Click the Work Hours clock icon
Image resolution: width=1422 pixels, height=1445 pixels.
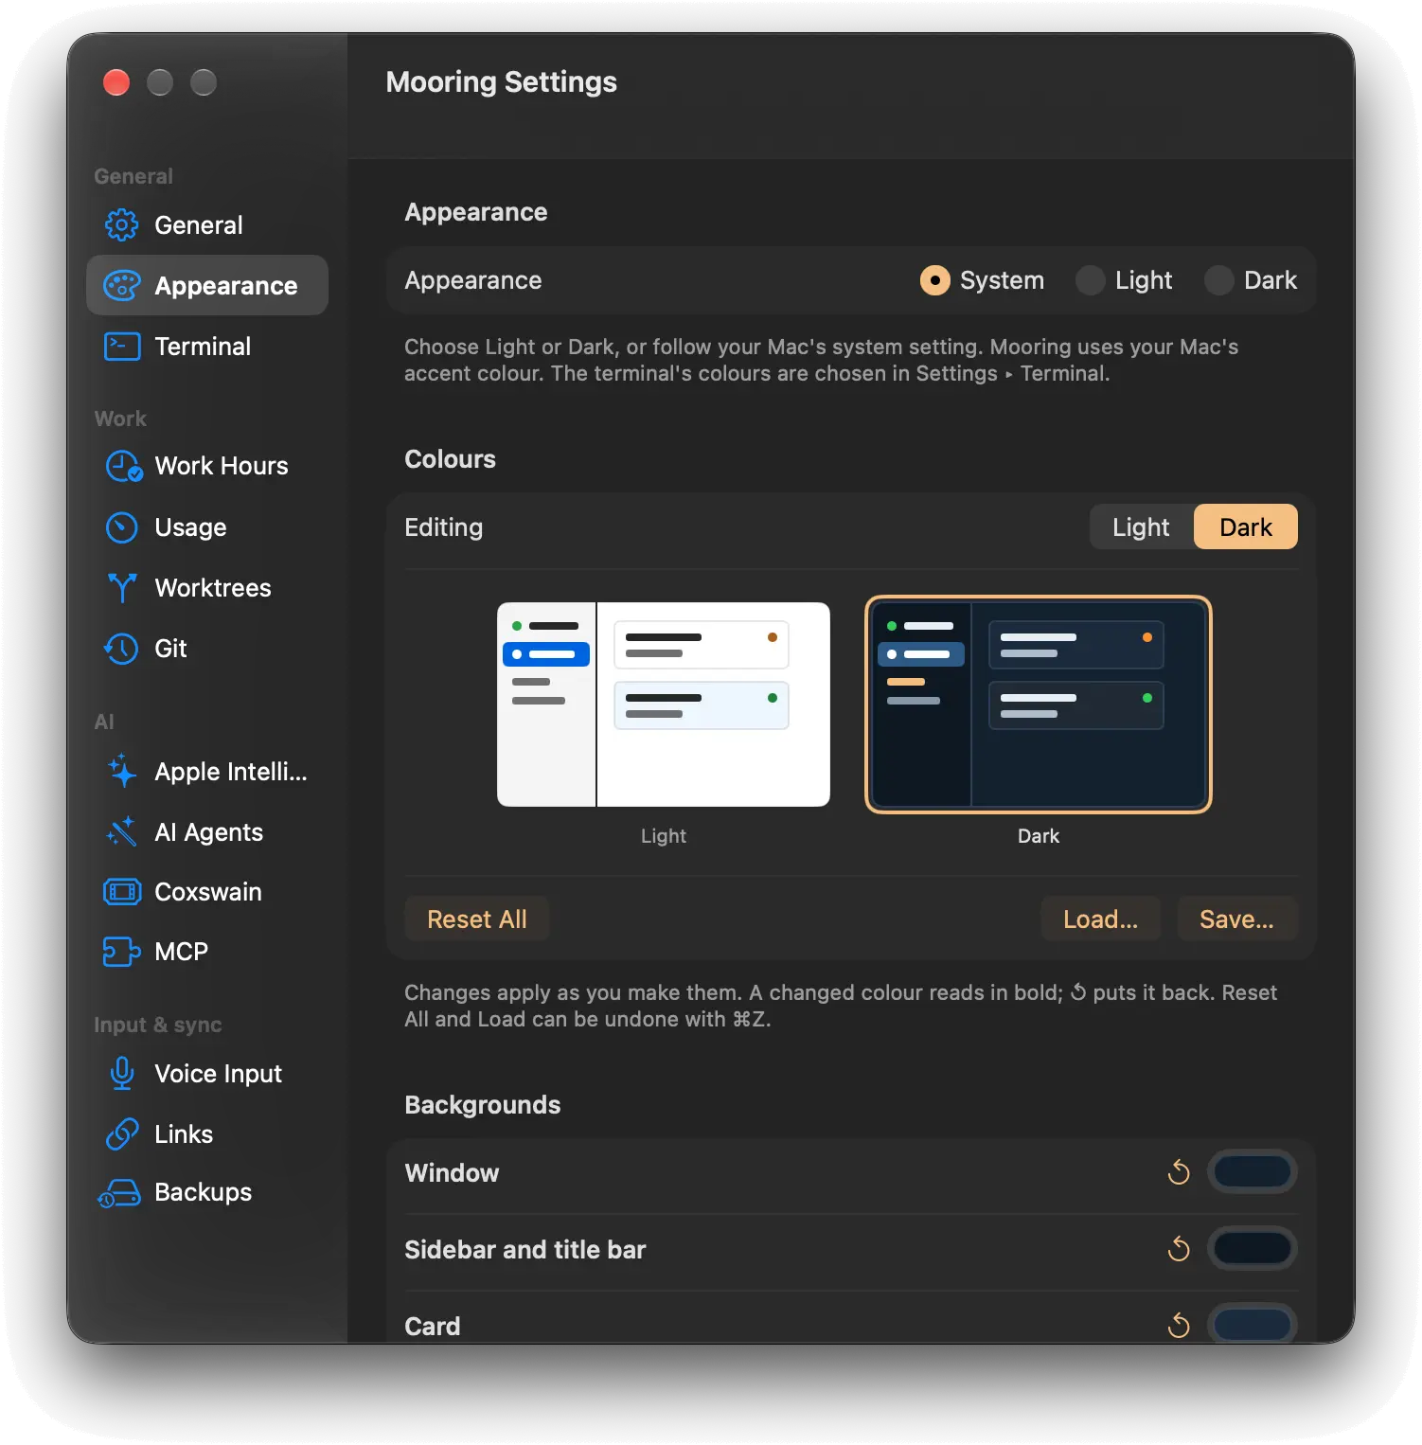click(x=123, y=466)
